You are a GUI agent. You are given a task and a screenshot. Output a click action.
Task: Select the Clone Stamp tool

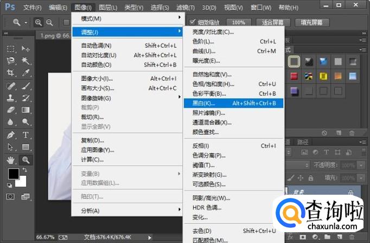[x=10, y=98]
